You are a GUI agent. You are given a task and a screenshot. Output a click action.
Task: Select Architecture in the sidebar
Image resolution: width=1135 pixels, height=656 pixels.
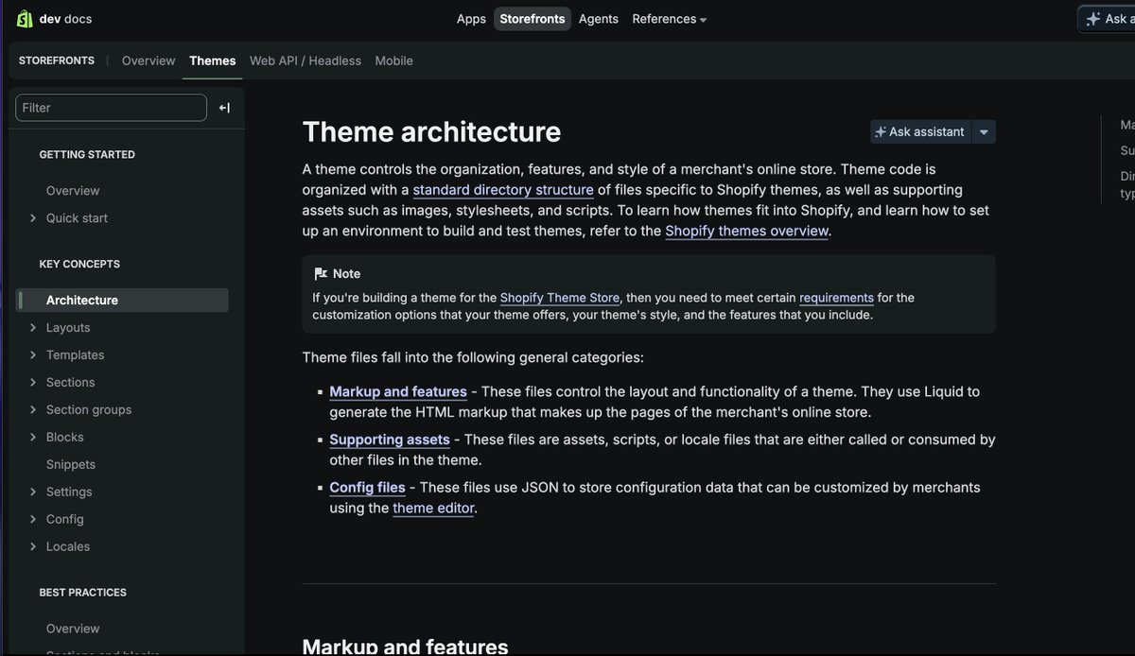click(x=123, y=301)
